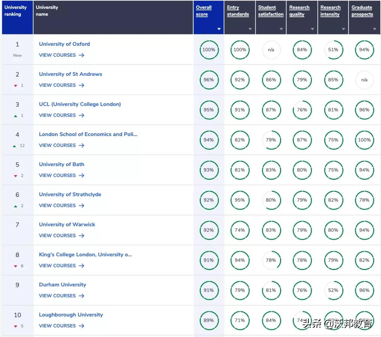The height and width of the screenshot is (337, 381).
Task: Click rank number 7 for Warwick
Action: [17, 225]
